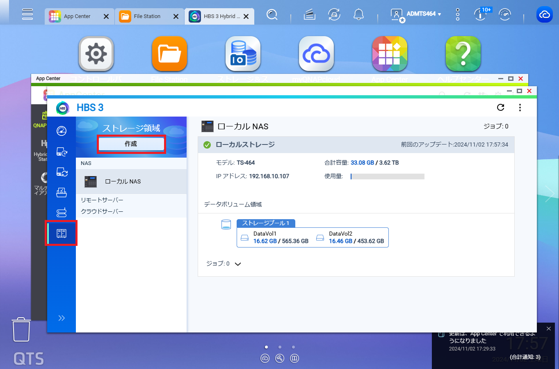
Task: Click DataVol2 volume entry
Action: pyautogui.click(x=350, y=237)
